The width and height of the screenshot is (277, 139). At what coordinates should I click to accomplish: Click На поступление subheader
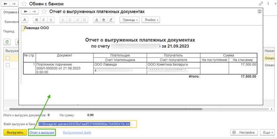click(215, 60)
